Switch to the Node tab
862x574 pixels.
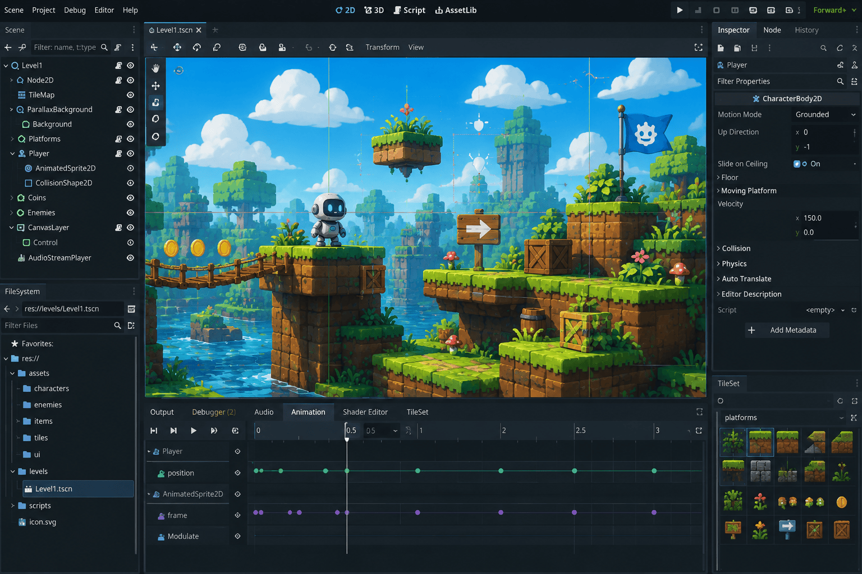point(772,30)
